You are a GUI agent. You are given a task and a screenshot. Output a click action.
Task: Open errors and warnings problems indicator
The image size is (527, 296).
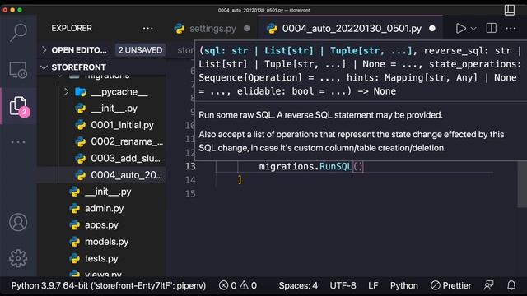tap(238, 285)
